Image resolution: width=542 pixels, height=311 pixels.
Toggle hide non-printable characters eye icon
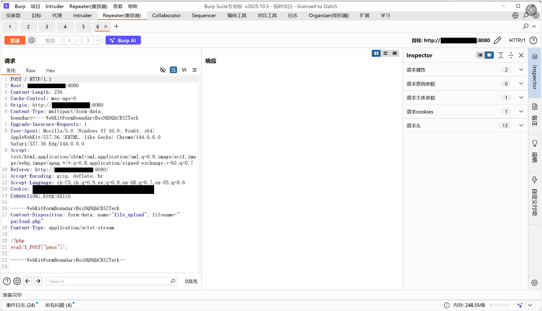click(x=163, y=70)
